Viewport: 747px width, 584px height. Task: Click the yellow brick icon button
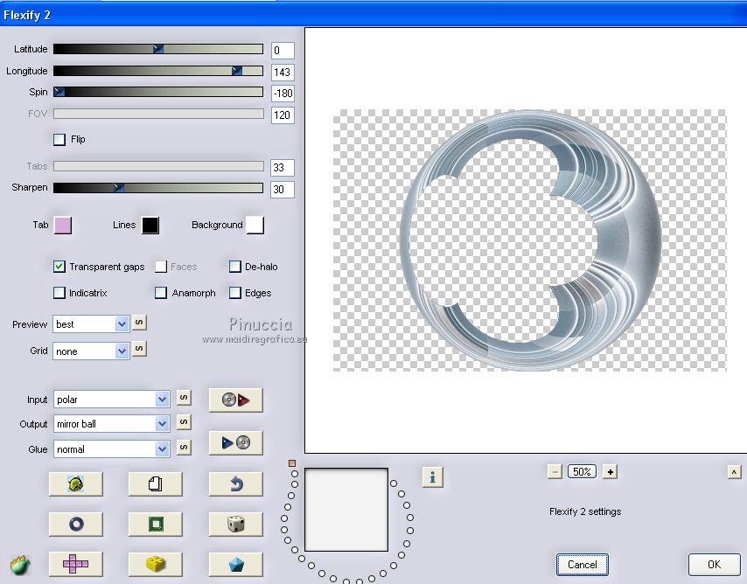(156, 565)
